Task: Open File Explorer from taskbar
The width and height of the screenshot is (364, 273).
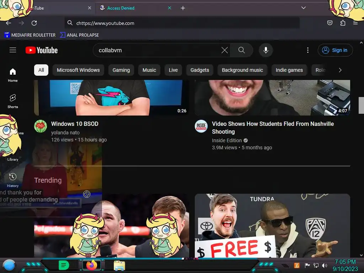Action: click(x=119, y=266)
